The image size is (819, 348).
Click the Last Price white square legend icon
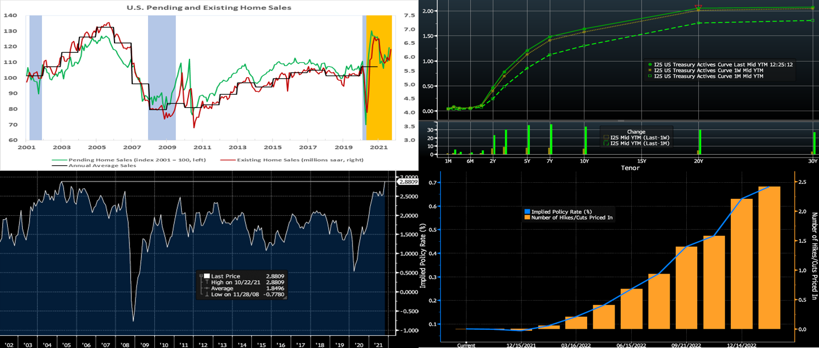point(207,276)
